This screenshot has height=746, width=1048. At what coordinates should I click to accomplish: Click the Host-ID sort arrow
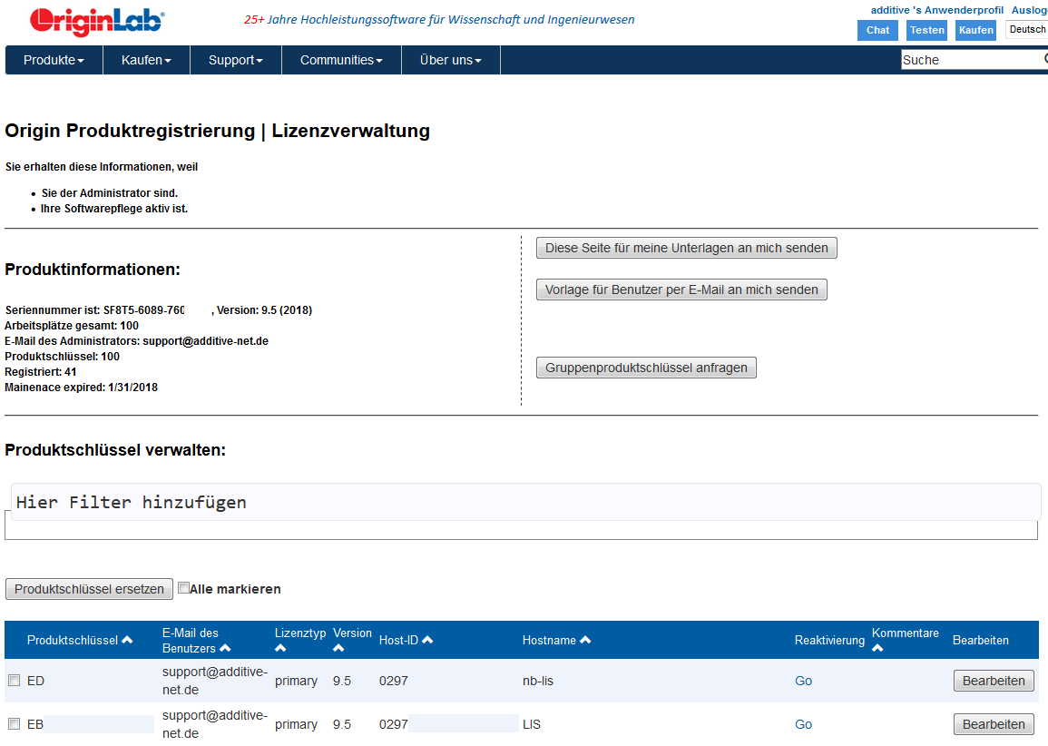tap(427, 640)
